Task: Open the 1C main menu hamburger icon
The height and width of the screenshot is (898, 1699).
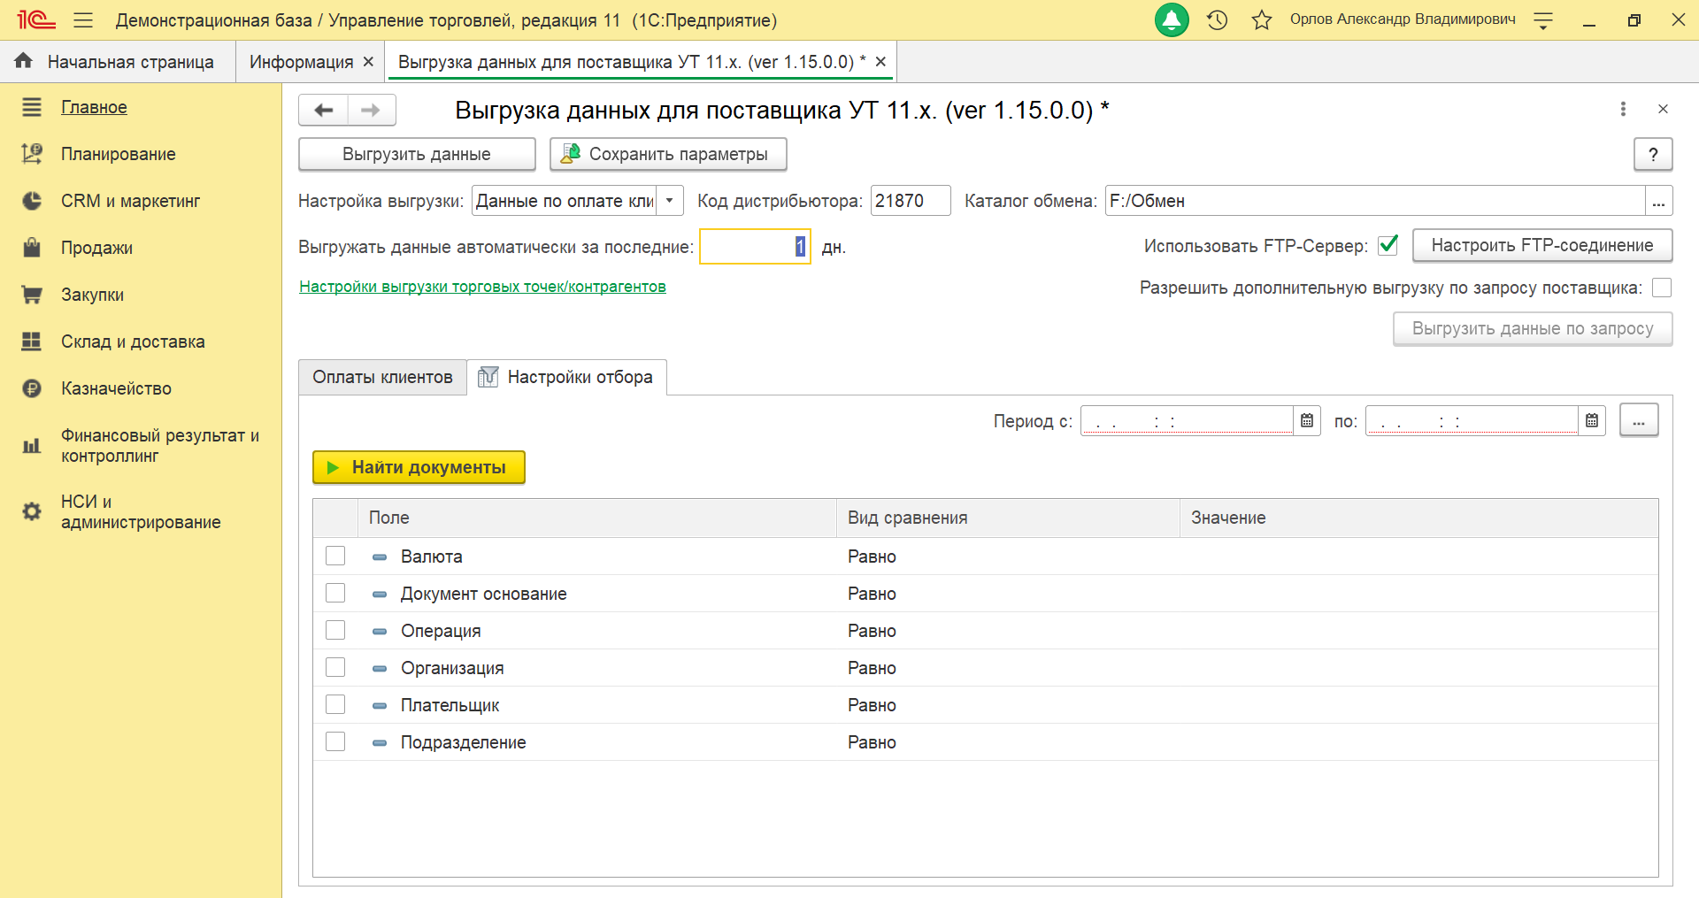Action: (83, 19)
